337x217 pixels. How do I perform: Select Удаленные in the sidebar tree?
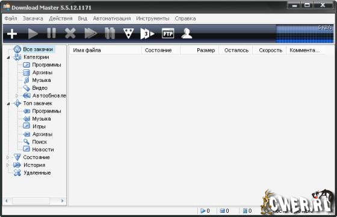(37, 173)
